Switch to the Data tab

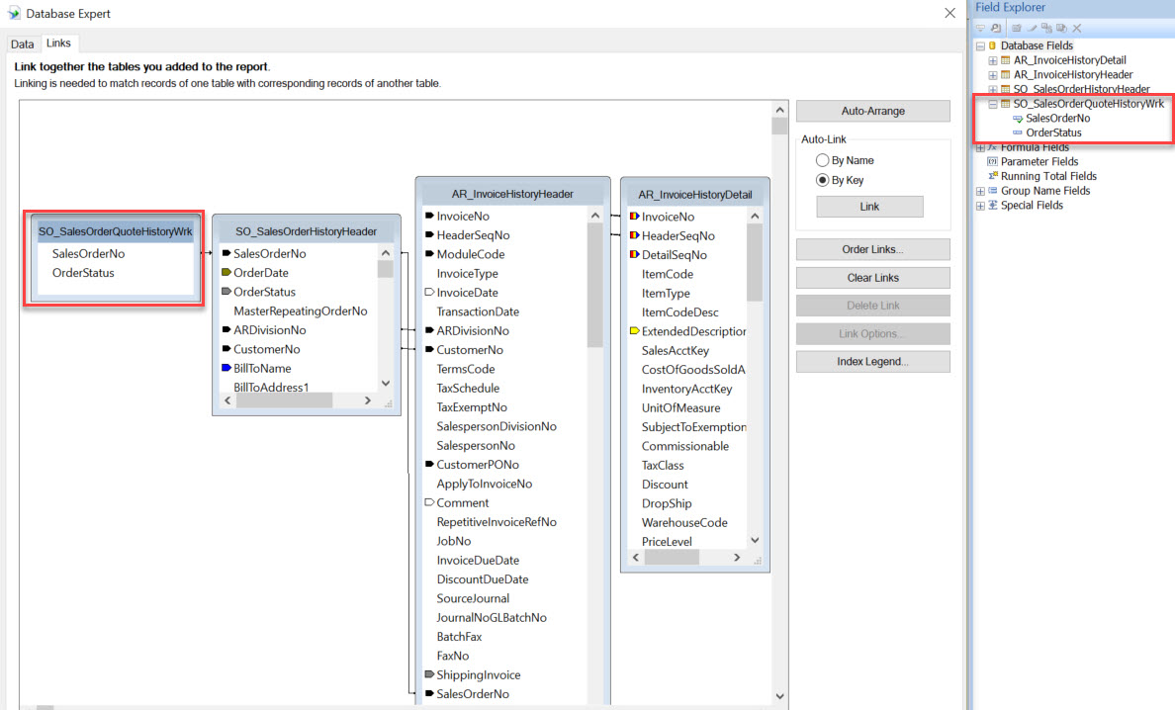point(23,44)
